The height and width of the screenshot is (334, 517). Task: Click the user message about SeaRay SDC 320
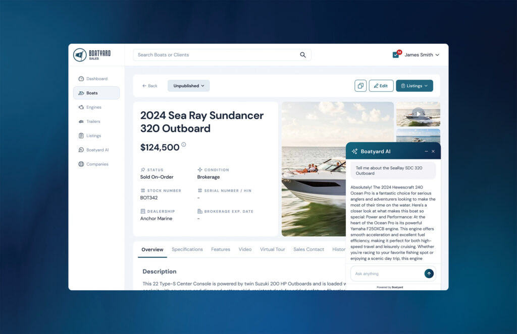click(x=393, y=170)
